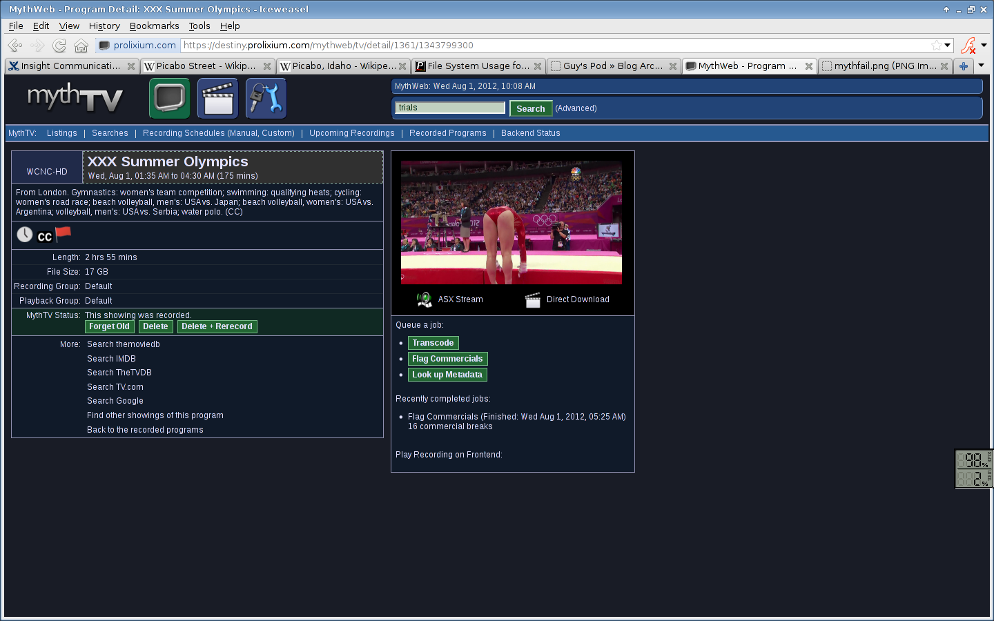
Task: Open the Backend Status link
Action: (x=531, y=133)
